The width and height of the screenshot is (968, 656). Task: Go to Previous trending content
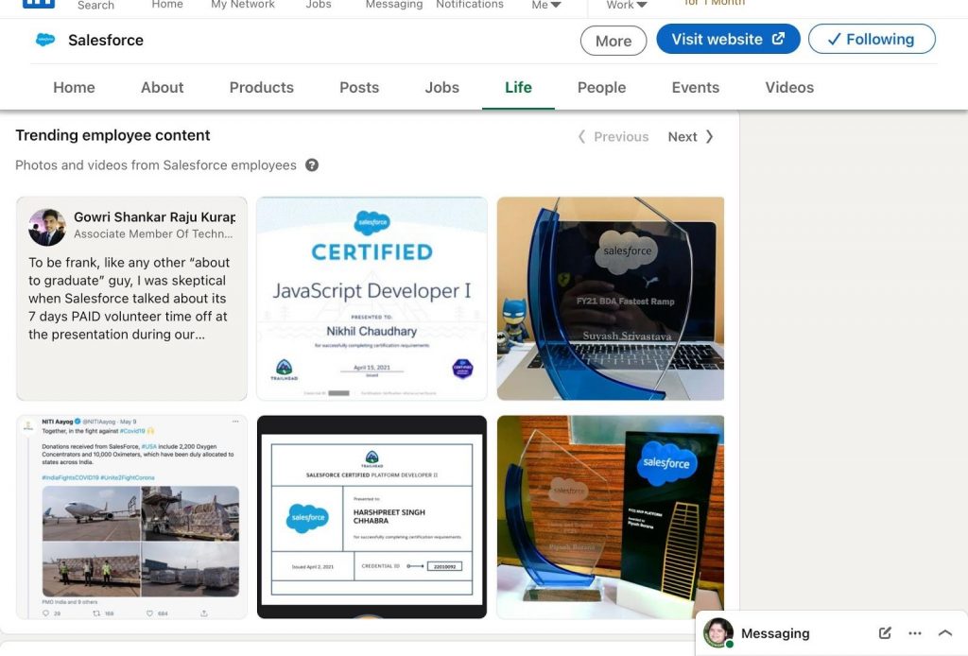(613, 137)
